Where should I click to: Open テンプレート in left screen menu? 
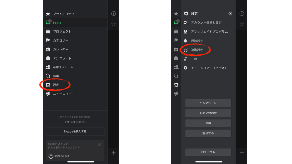click(x=75, y=58)
